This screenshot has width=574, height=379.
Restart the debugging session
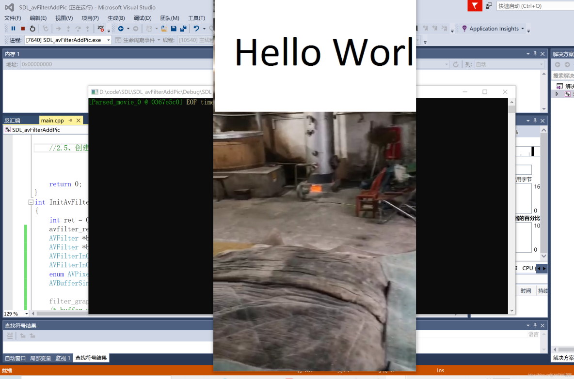tap(32, 29)
